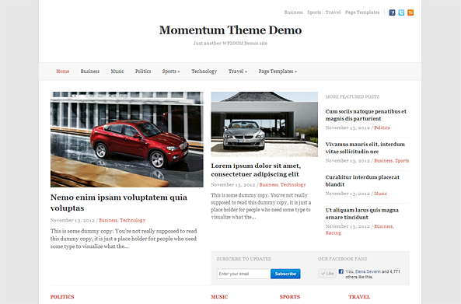461x304 pixels.
Task: Click 'OUR FACEBOOK FANS' widget heading
Action: 342,259
